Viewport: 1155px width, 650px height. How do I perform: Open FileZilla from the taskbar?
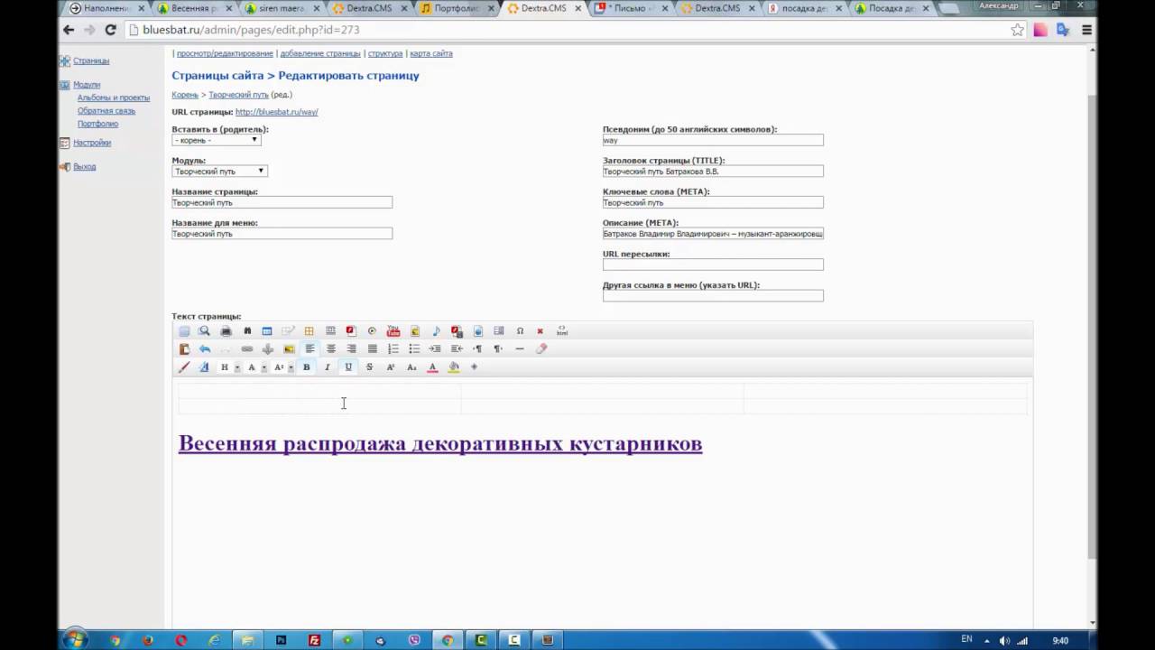tap(314, 640)
